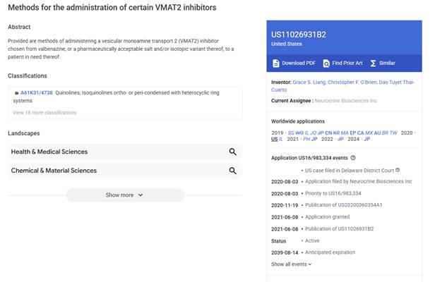435x282 pixels.
Task: Click the Health & Medical Sciences landscape row
Action: pyautogui.click(x=106, y=152)
